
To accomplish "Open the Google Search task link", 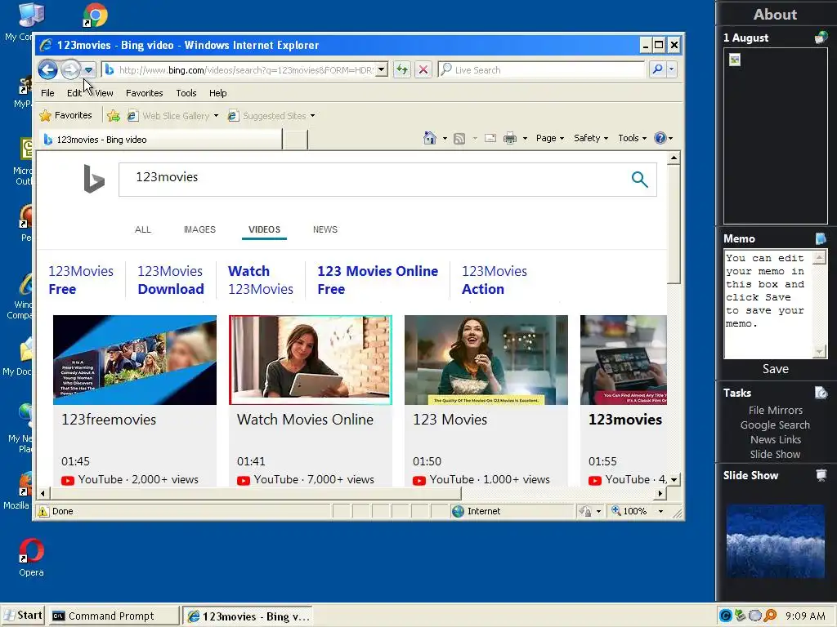I will click(775, 425).
